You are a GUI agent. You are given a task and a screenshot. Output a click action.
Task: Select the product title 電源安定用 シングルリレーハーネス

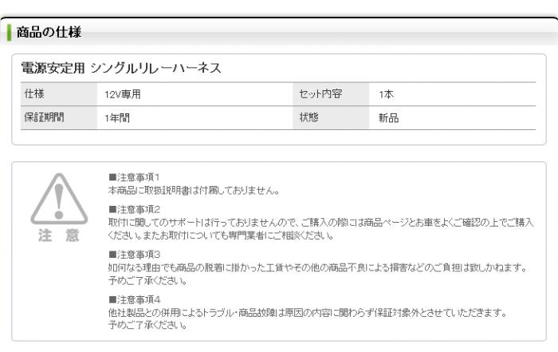click(121, 68)
